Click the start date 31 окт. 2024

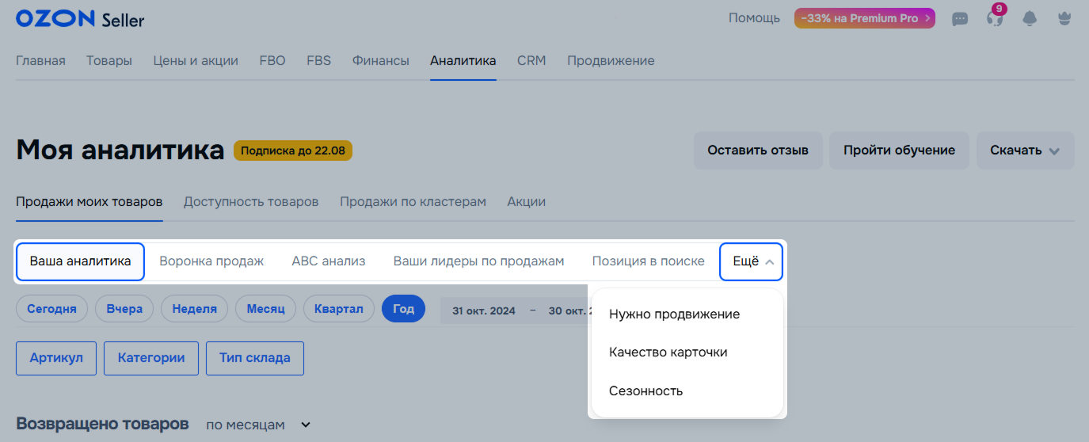pyautogui.click(x=483, y=311)
